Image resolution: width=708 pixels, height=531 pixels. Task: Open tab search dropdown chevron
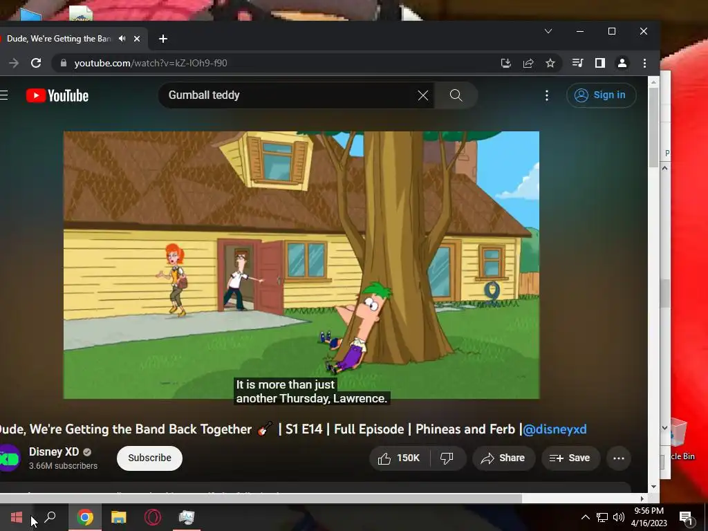(548, 31)
